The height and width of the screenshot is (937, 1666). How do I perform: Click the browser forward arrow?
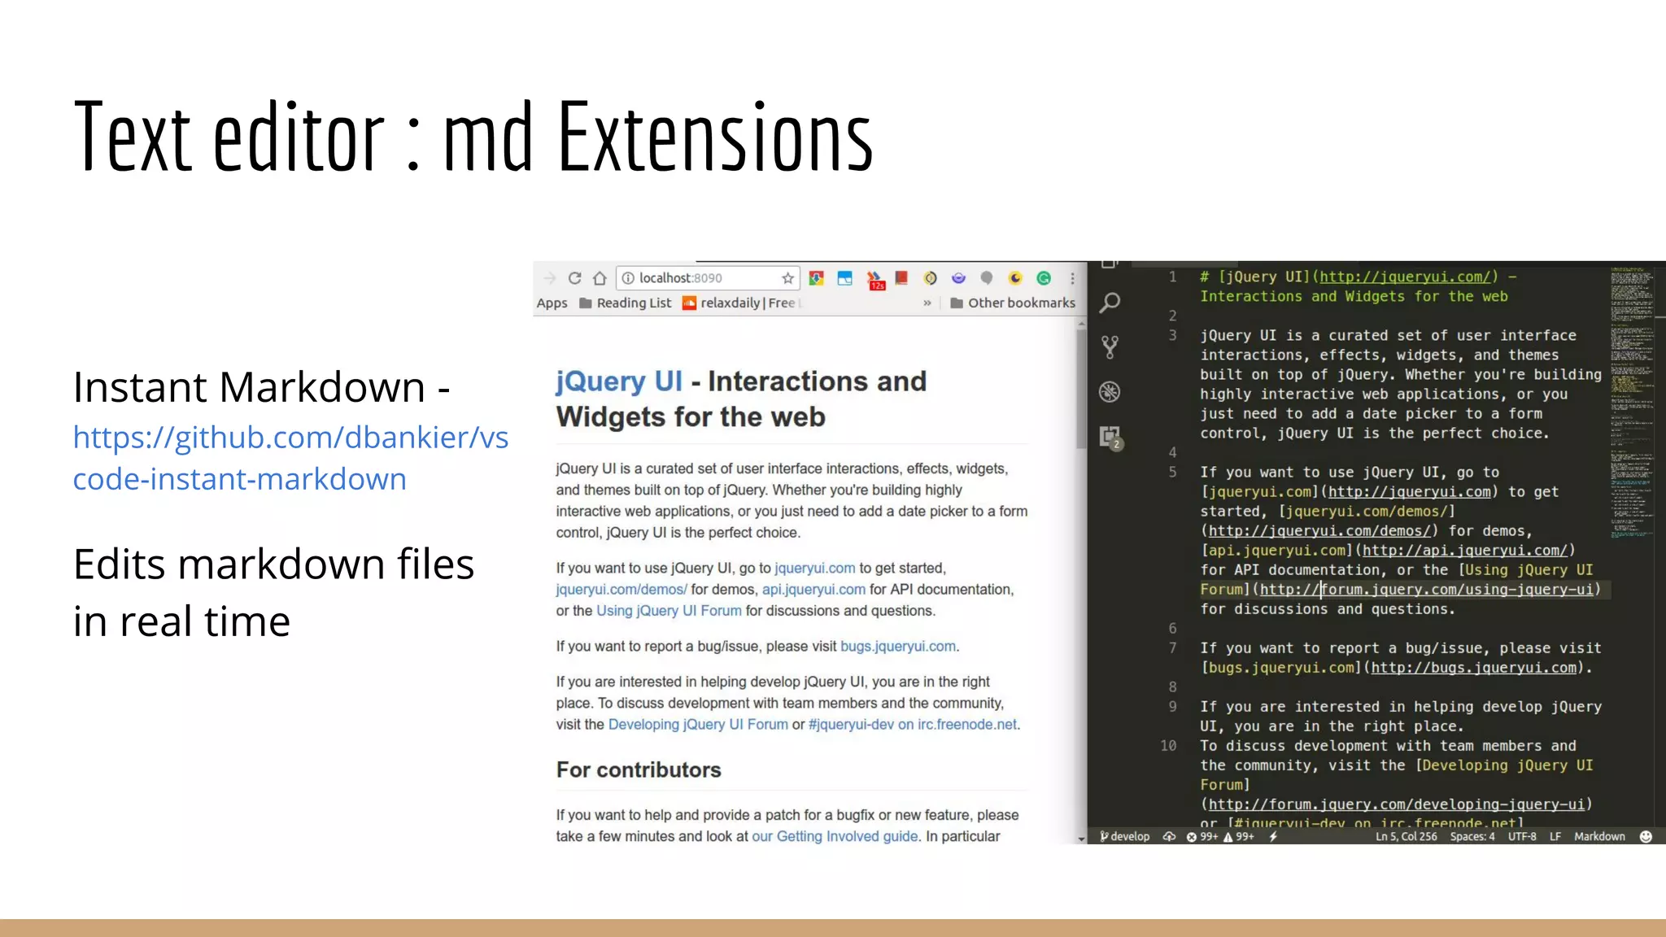point(550,278)
